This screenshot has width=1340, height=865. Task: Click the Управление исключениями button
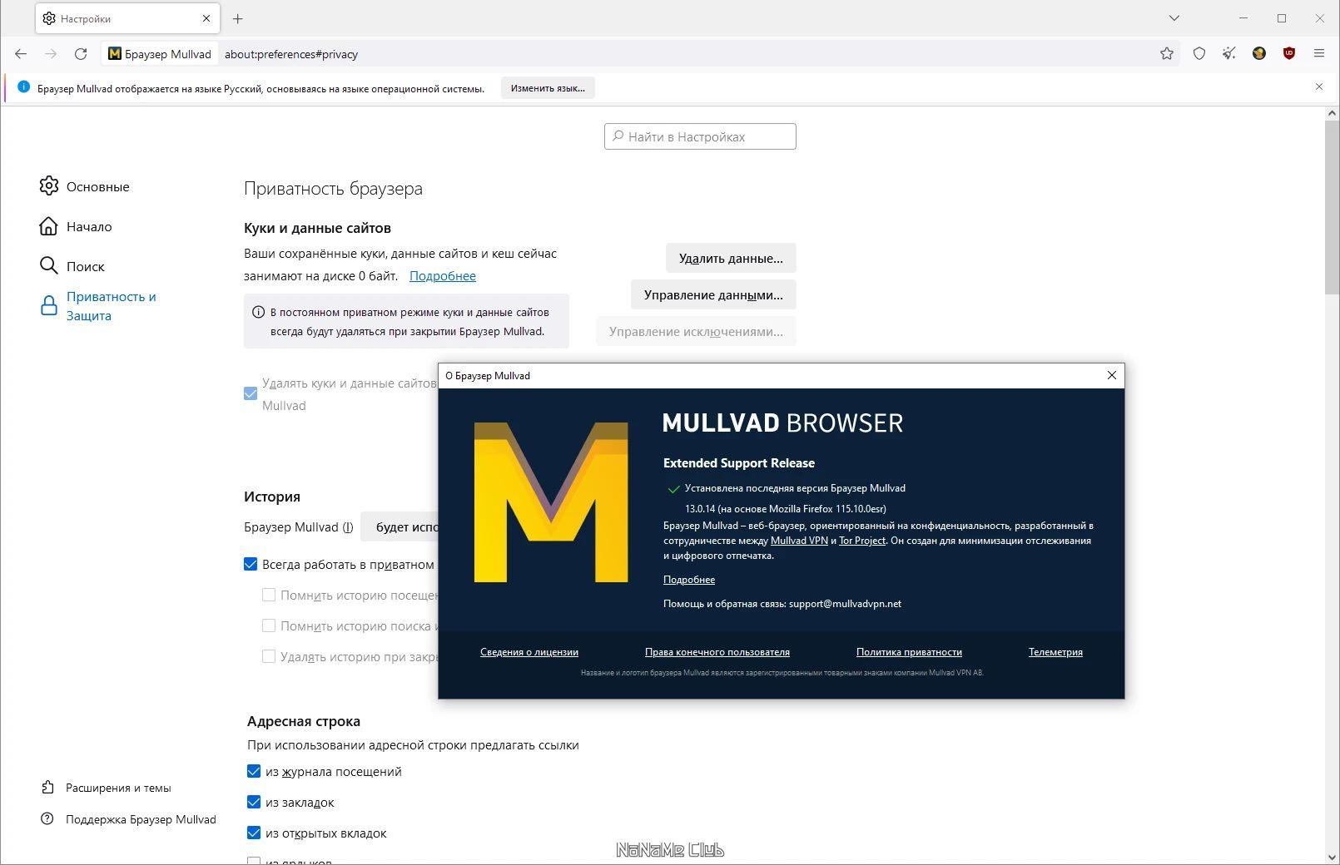696,331
